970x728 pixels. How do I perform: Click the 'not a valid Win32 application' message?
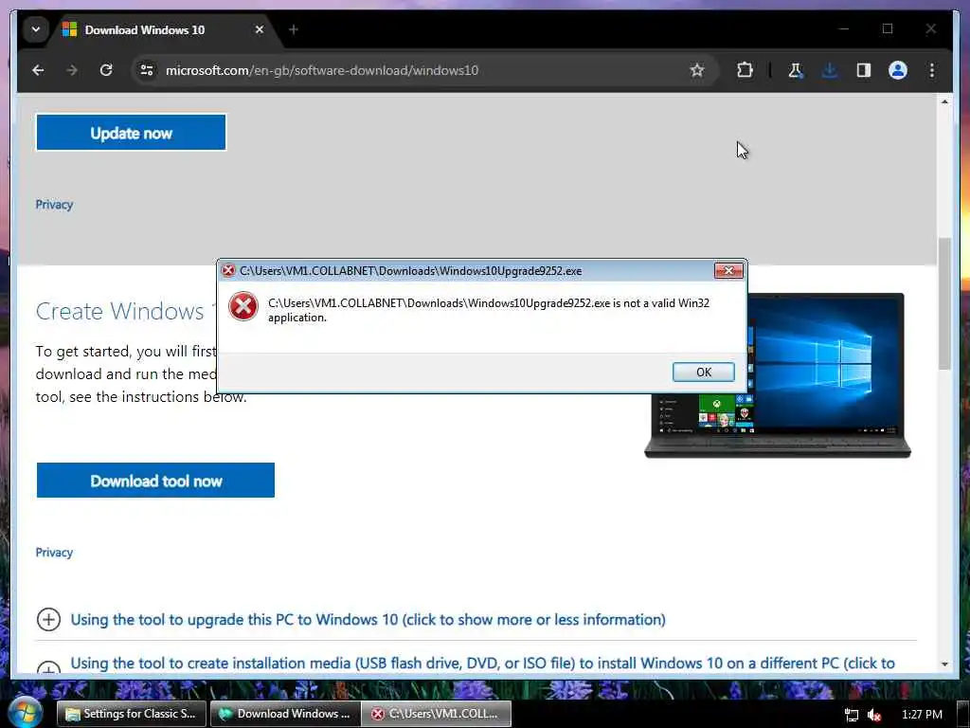tap(489, 310)
